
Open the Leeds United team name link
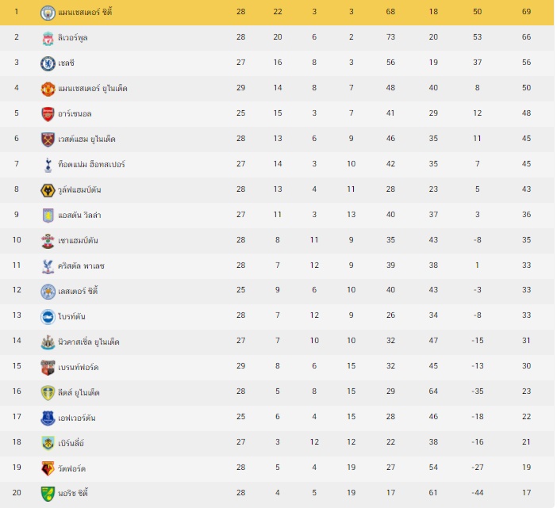click(x=79, y=393)
